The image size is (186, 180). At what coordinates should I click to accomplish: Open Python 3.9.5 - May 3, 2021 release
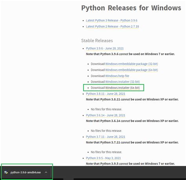(103, 158)
